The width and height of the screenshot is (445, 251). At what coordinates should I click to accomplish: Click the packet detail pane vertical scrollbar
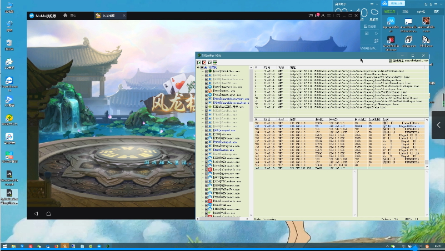click(354, 193)
